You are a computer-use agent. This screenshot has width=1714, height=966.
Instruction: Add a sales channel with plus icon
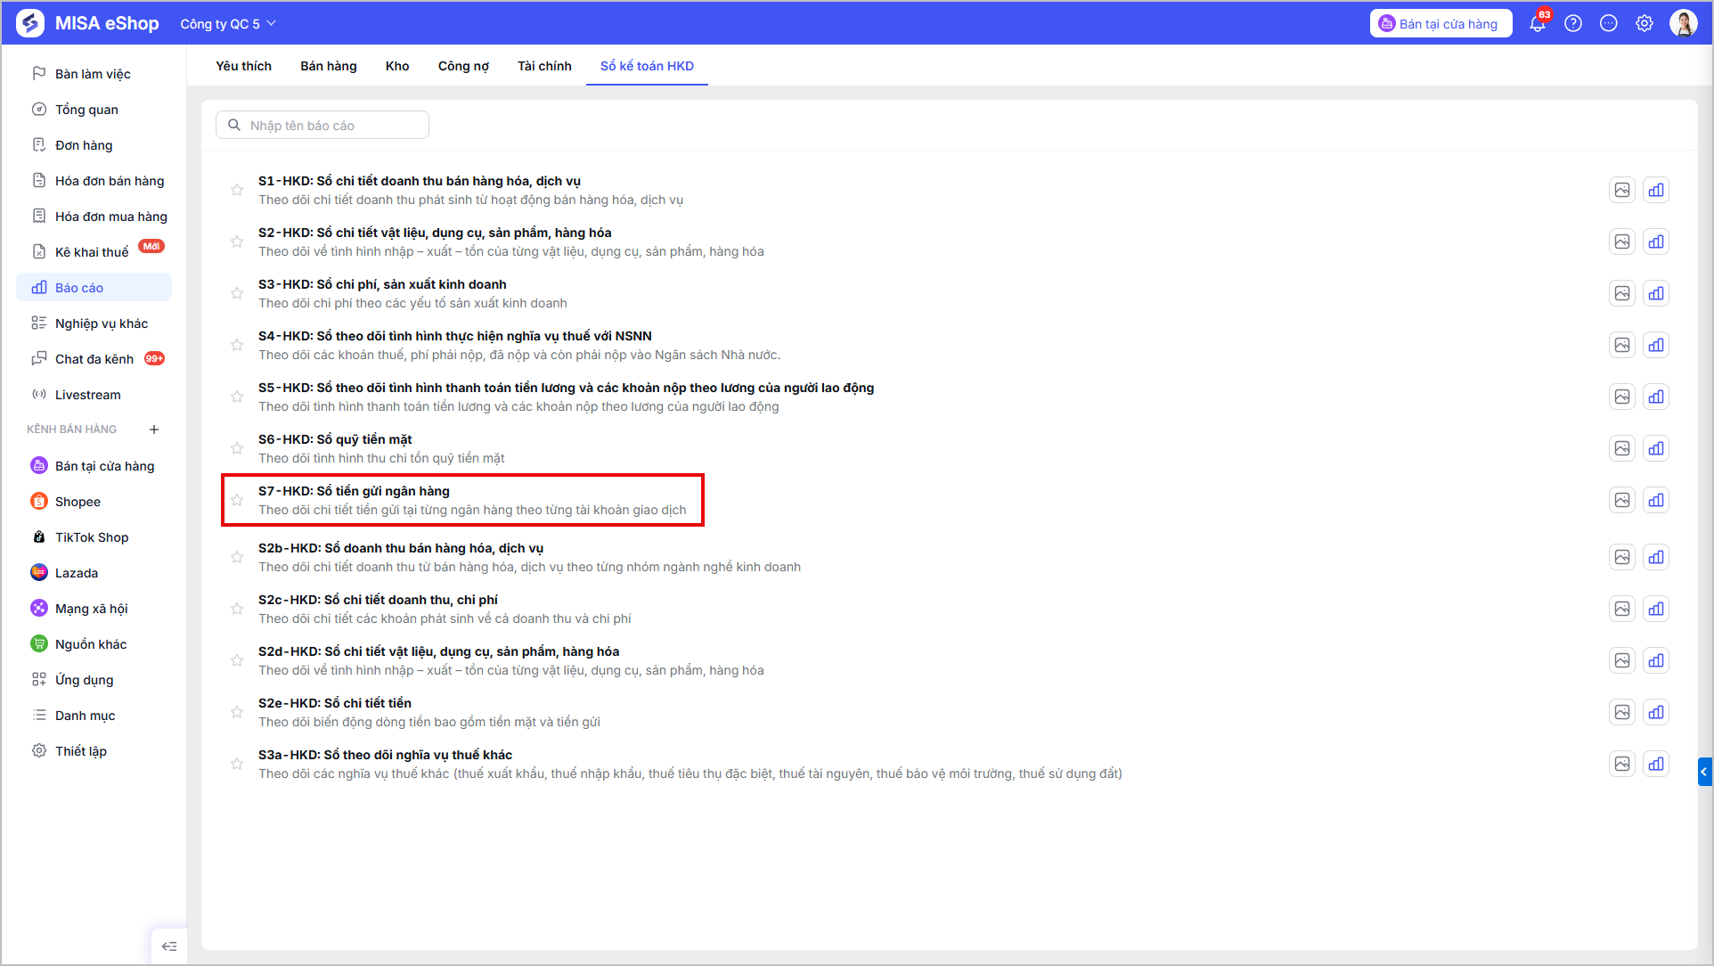click(154, 430)
